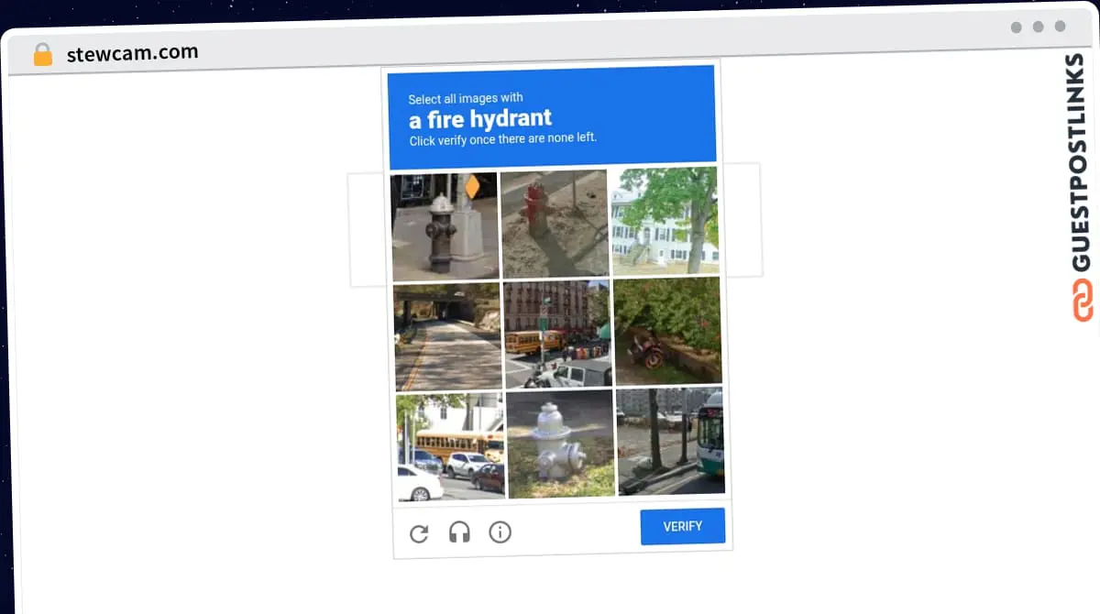The image size is (1100, 614).
Task: Select the dark hydrant next to post tile
Action: click(x=445, y=226)
